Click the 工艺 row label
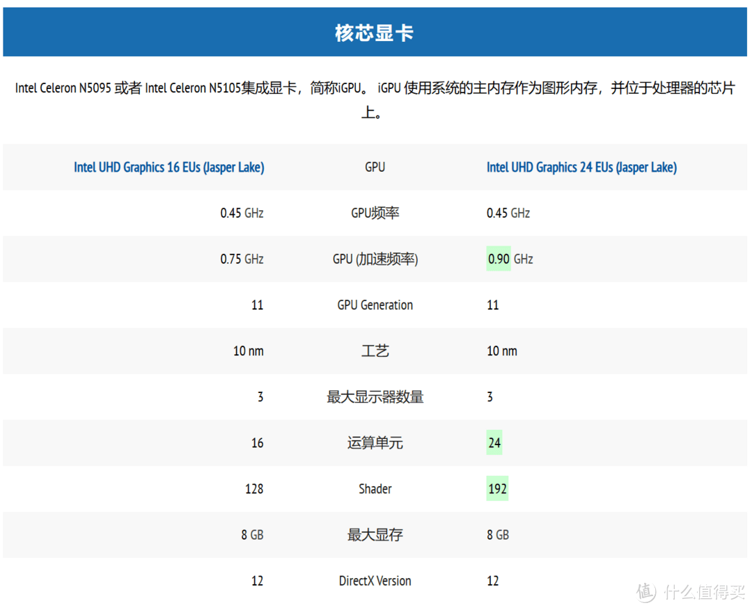This screenshot has height=610, width=752. (x=375, y=351)
